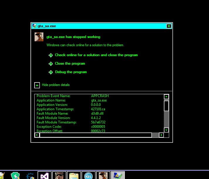Click green arrow beside Close the program
This screenshot has width=209, height=179.
click(x=51, y=64)
